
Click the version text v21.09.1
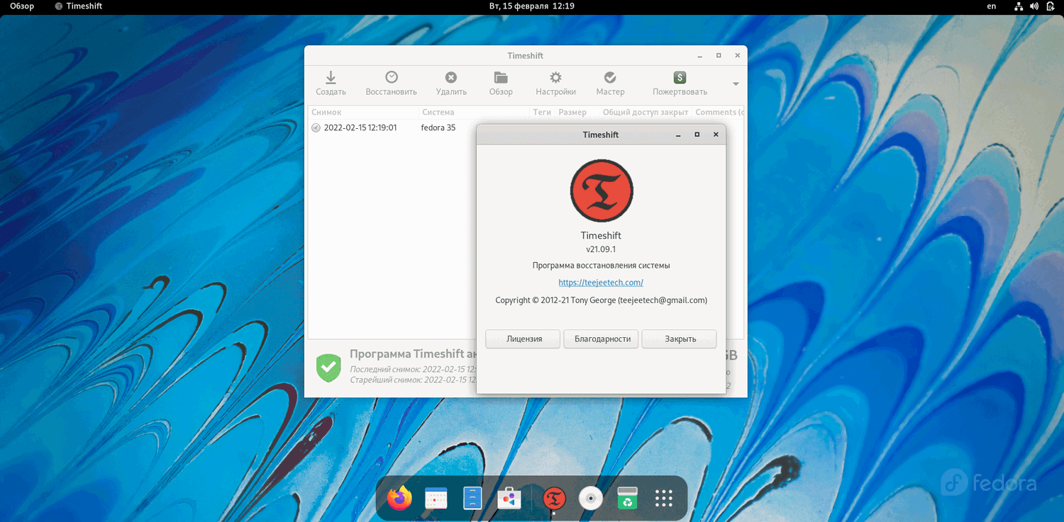601,249
